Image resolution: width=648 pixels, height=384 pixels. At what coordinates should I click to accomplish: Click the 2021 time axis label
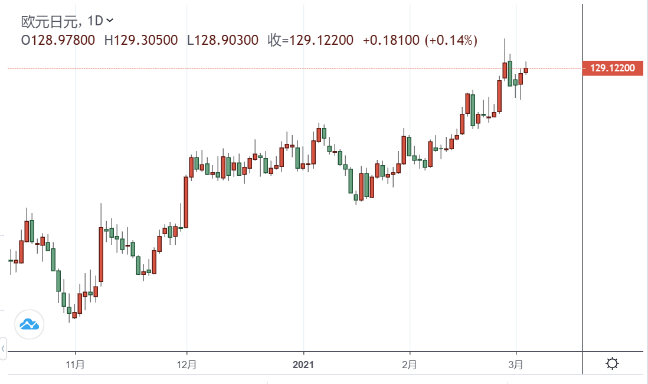coord(303,365)
